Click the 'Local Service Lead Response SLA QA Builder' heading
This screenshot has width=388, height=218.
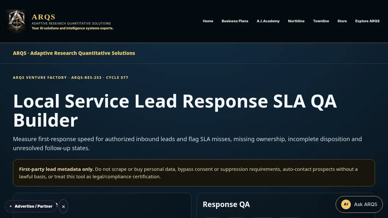(175, 110)
